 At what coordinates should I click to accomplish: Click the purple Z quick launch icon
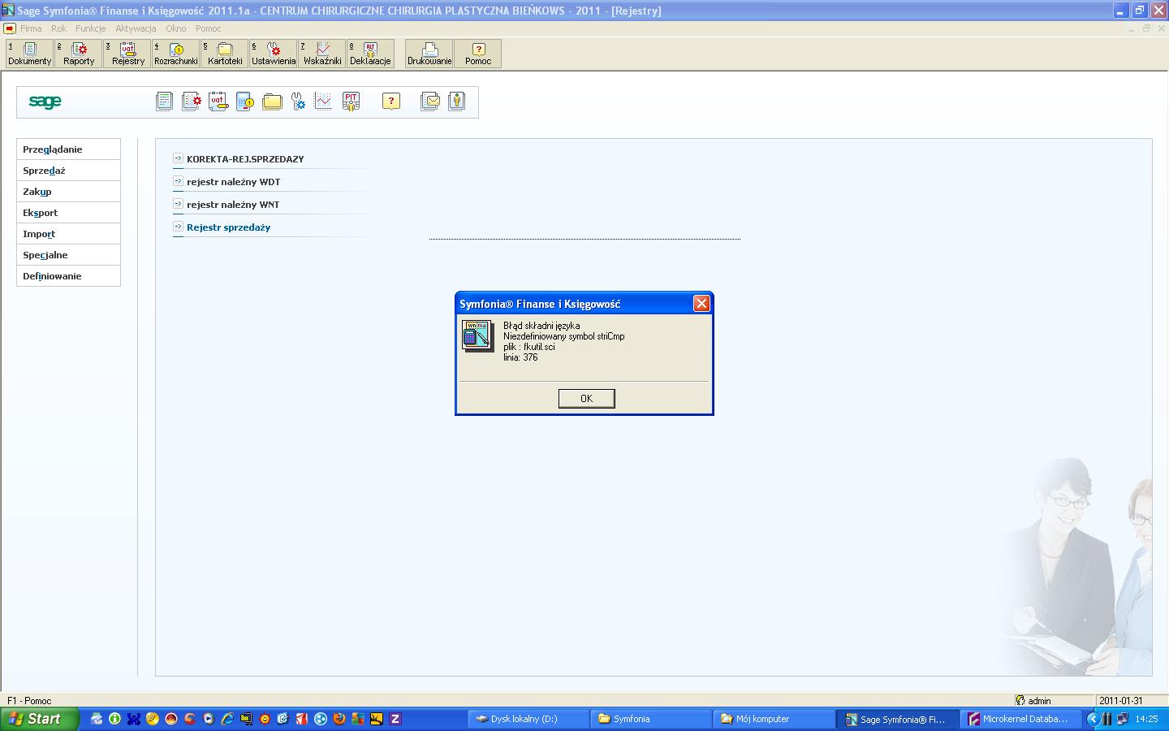point(395,719)
